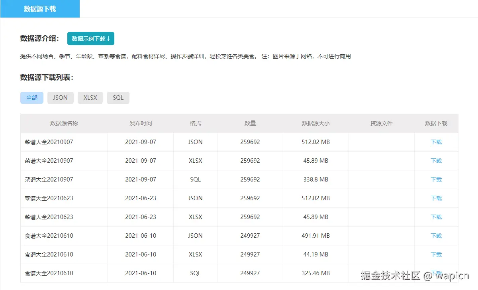Download the XLSX version of 食谱大全20210610

click(436, 254)
